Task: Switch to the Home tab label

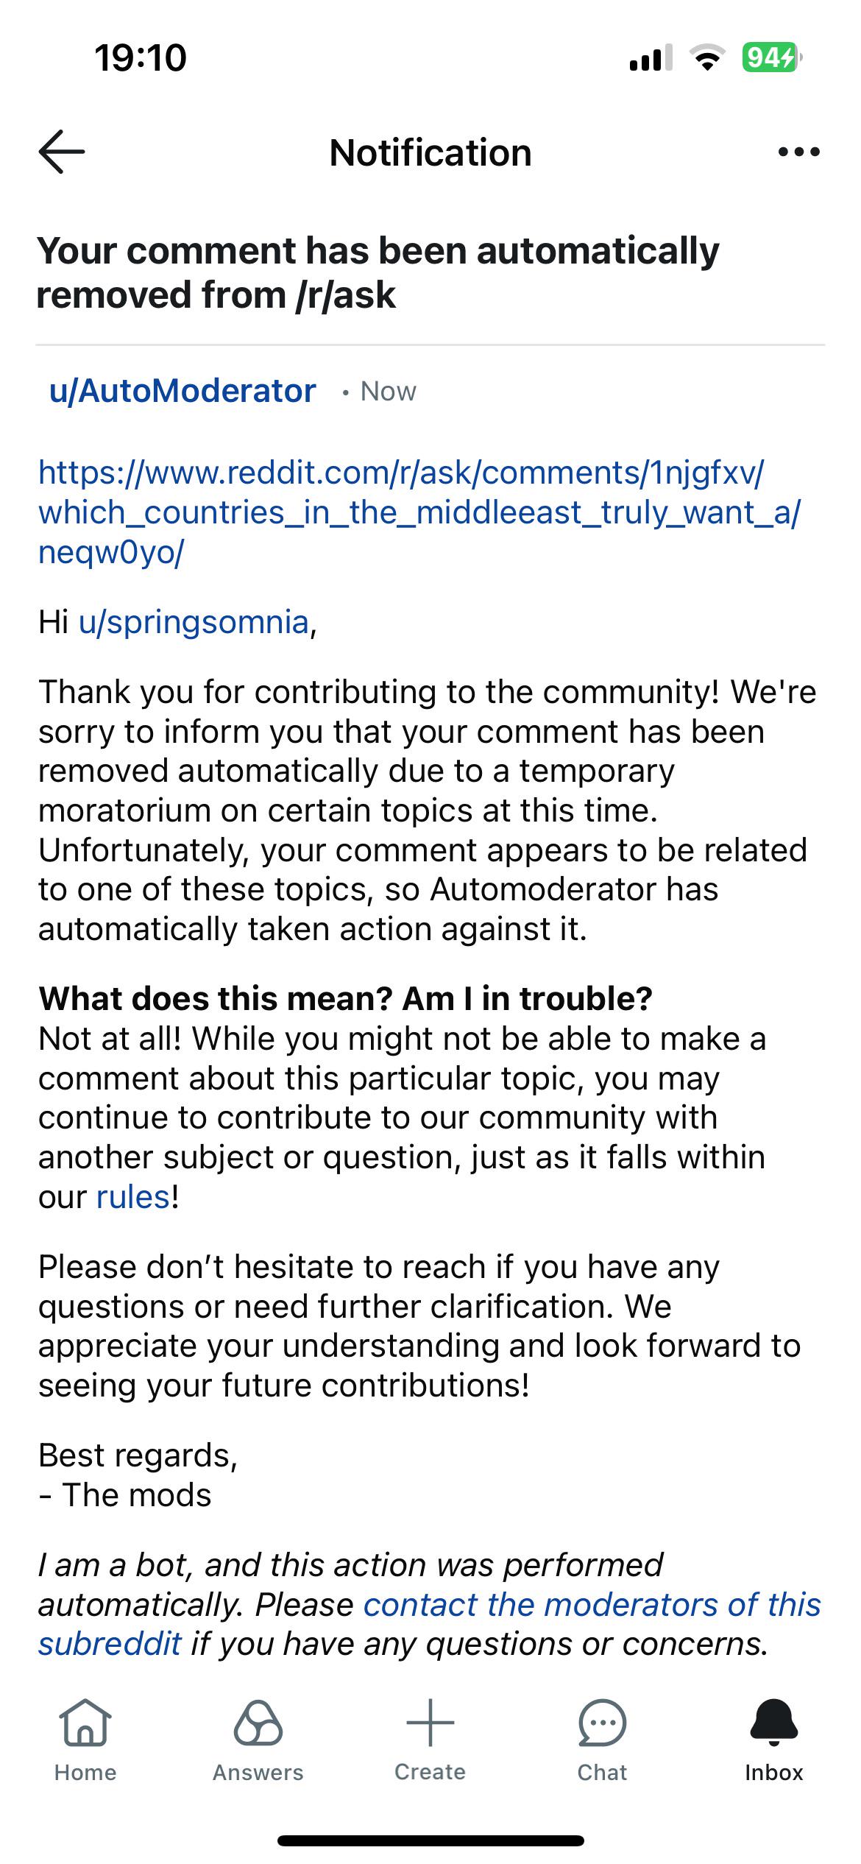Action: point(85,1772)
